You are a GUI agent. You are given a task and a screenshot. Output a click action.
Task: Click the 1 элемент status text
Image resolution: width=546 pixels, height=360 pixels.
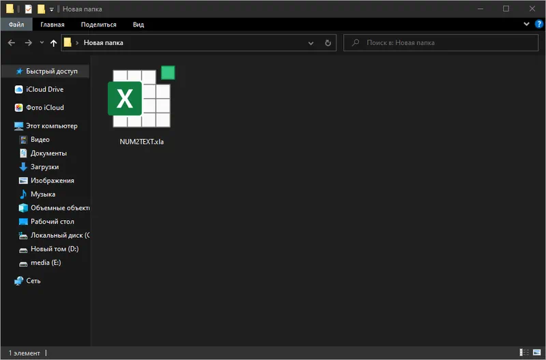click(x=25, y=353)
